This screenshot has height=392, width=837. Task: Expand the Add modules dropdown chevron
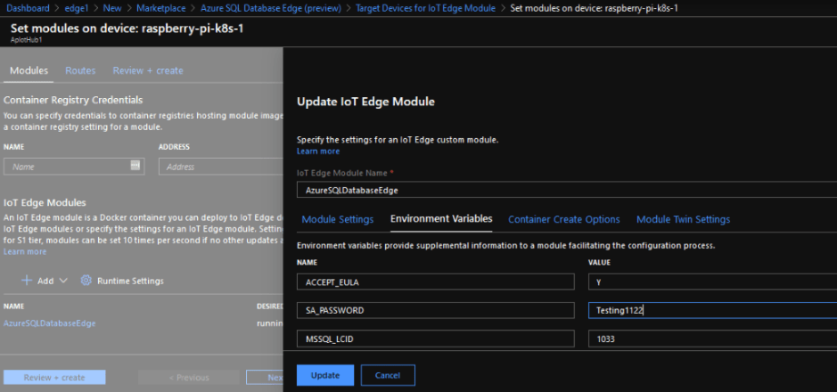[64, 281]
